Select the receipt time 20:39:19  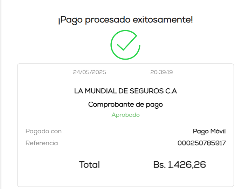[x=161, y=72]
